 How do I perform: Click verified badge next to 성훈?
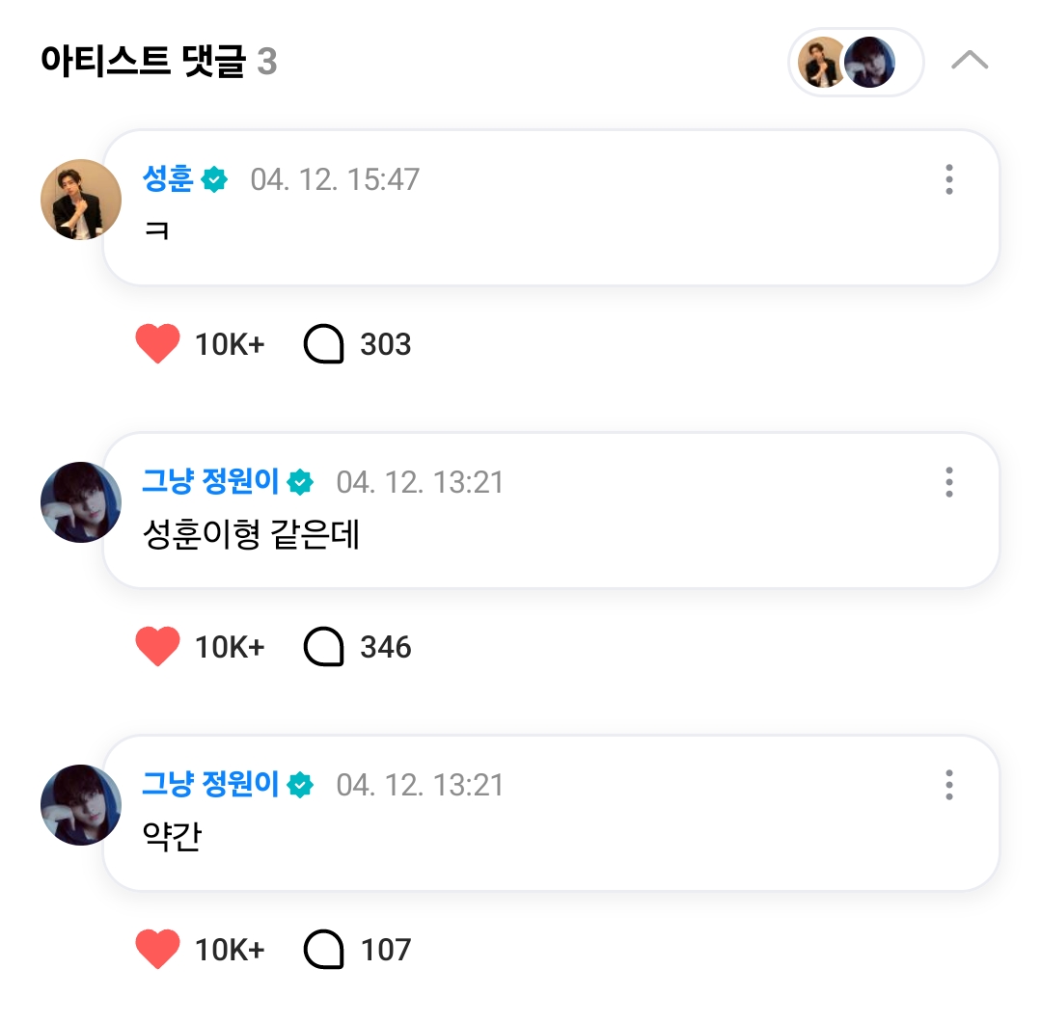coord(214,179)
